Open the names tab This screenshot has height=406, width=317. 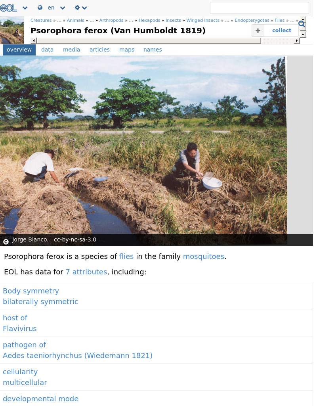pos(153,50)
